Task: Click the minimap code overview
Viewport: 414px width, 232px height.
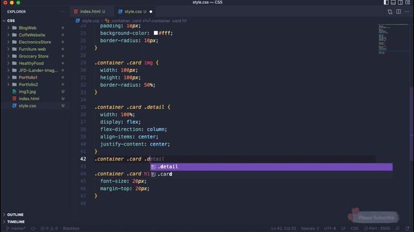Action: [393, 39]
